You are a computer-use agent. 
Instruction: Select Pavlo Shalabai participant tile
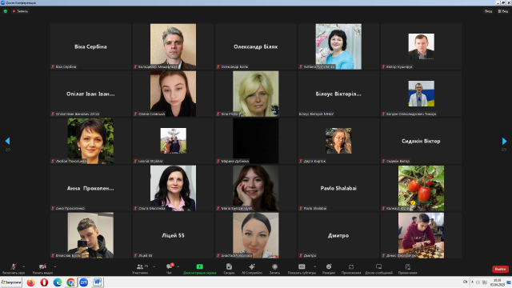338,188
